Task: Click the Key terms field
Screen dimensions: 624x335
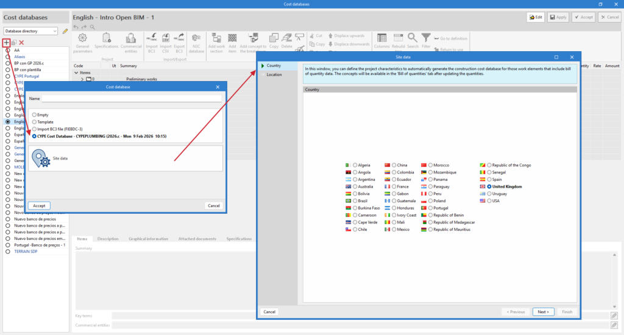Action: (x=360, y=316)
